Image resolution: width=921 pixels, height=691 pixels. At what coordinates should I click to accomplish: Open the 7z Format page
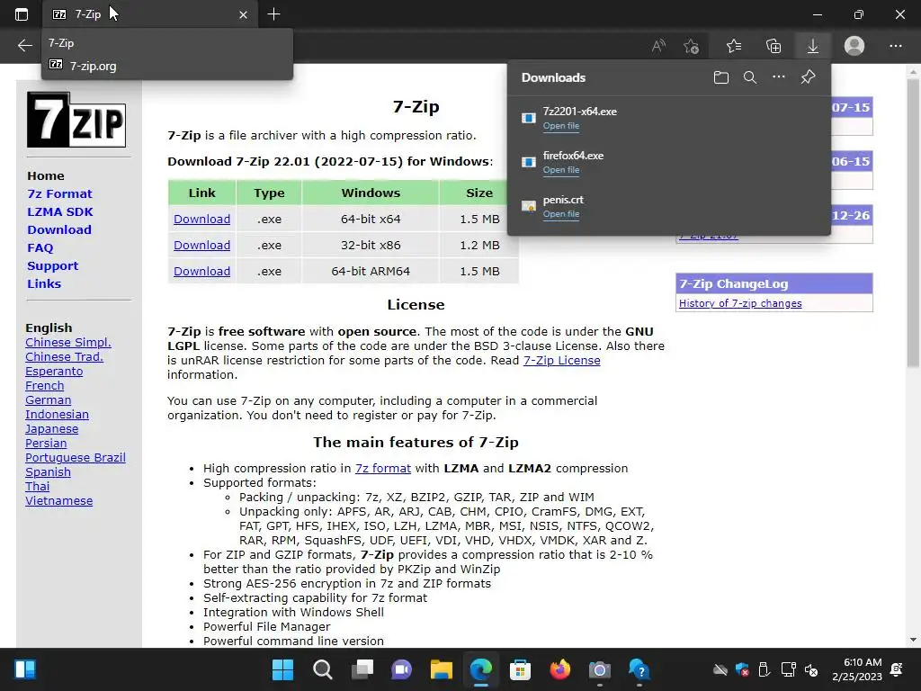coord(59,194)
